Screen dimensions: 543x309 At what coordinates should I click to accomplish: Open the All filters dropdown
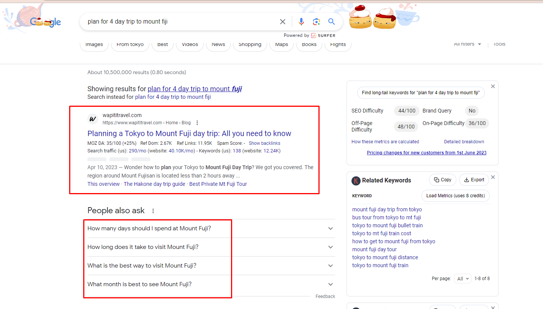(x=467, y=44)
